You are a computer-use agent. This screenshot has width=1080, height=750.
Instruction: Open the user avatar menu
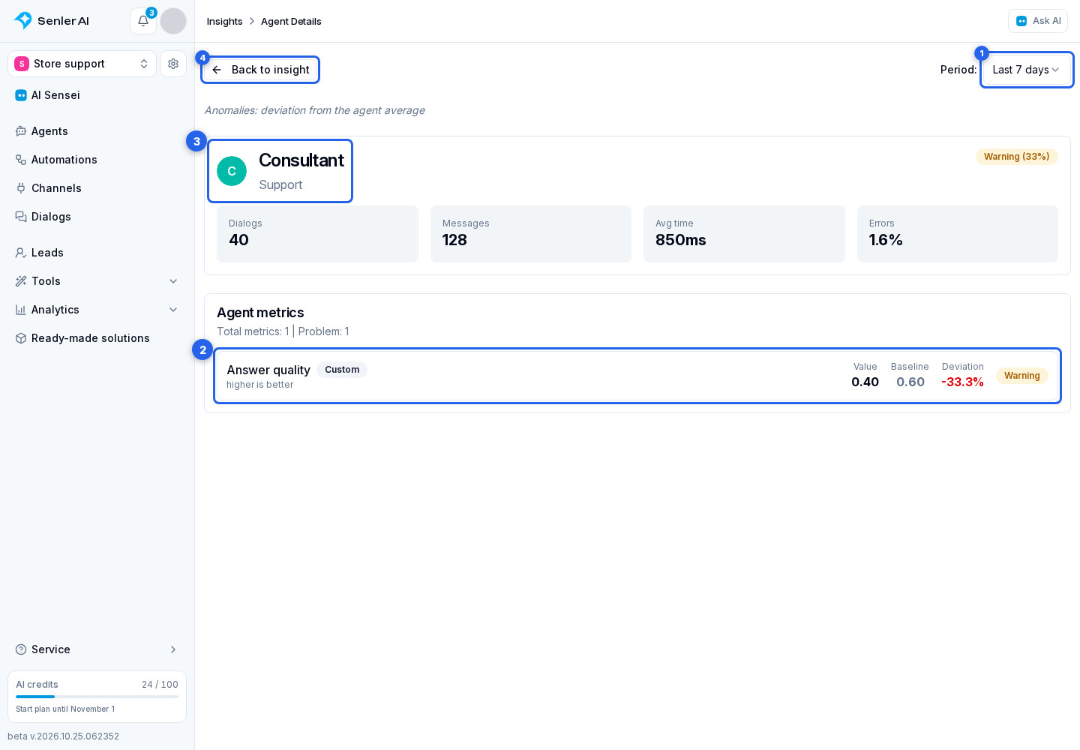coord(173,21)
